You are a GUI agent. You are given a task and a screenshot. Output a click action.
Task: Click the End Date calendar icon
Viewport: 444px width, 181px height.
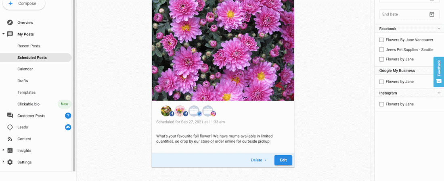(x=431, y=14)
